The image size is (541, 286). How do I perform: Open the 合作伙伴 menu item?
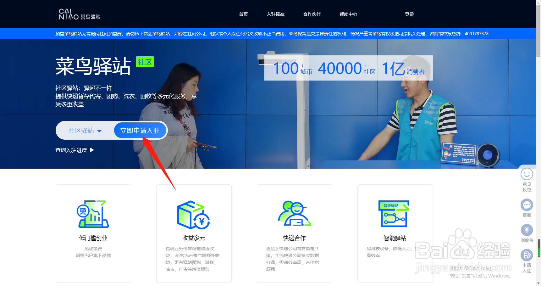tap(312, 14)
